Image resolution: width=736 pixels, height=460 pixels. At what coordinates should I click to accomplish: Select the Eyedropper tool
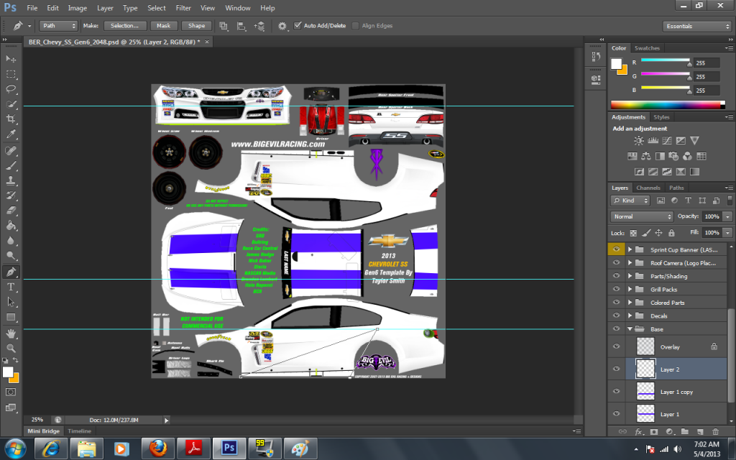point(11,134)
